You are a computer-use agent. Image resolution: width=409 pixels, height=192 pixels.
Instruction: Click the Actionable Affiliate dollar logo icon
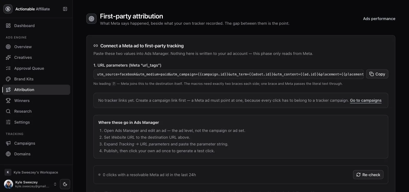(x=8, y=9)
